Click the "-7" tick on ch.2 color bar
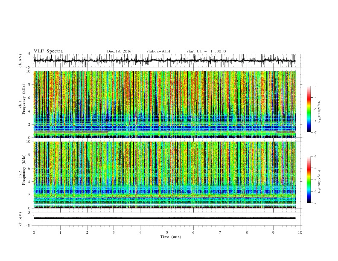The image size is (338, 261). click(x=315, y=203)
